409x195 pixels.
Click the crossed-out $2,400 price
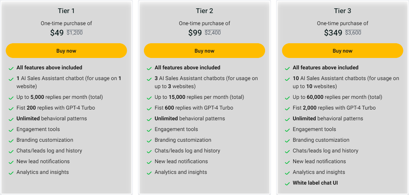click(x=213, y=33)
